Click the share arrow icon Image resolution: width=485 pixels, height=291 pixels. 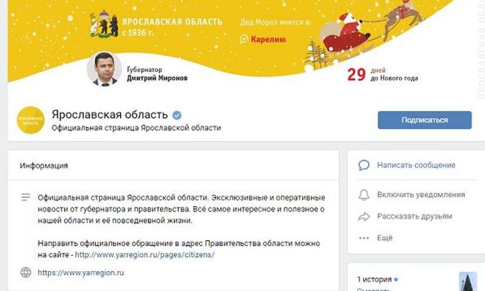(x=364, y=216)
